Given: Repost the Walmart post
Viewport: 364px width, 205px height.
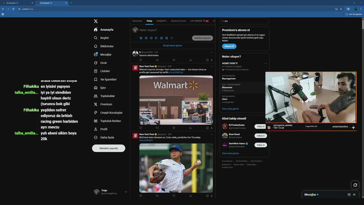Looking at the screenshot, I should click(157, 128).
